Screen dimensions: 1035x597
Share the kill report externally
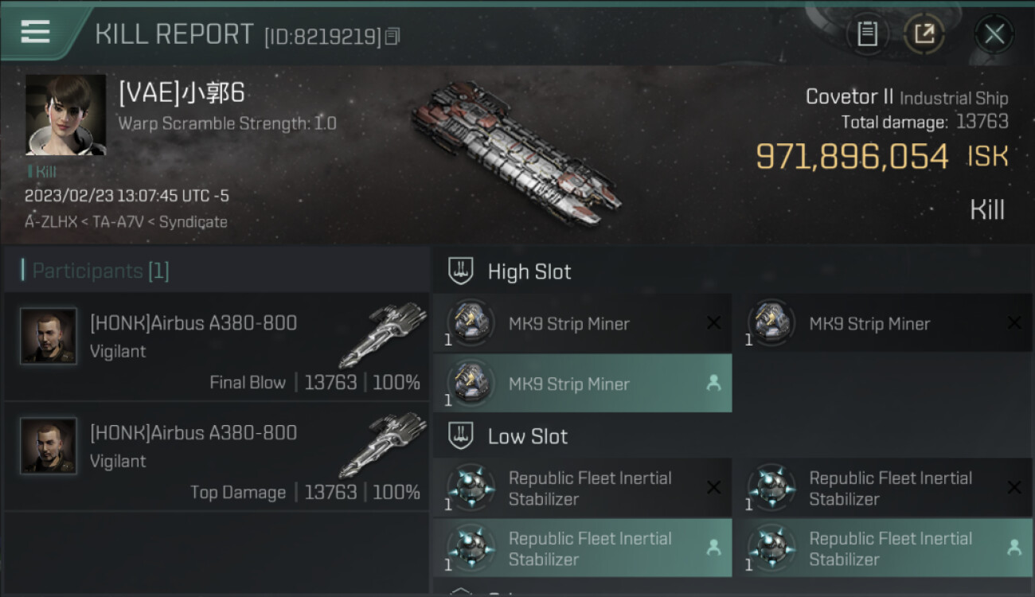(924, 33)
